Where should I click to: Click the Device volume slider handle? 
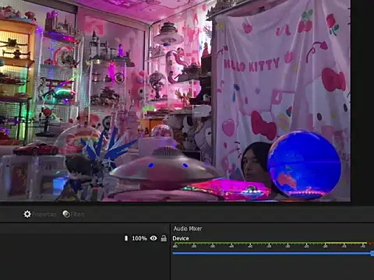[372, 254]
